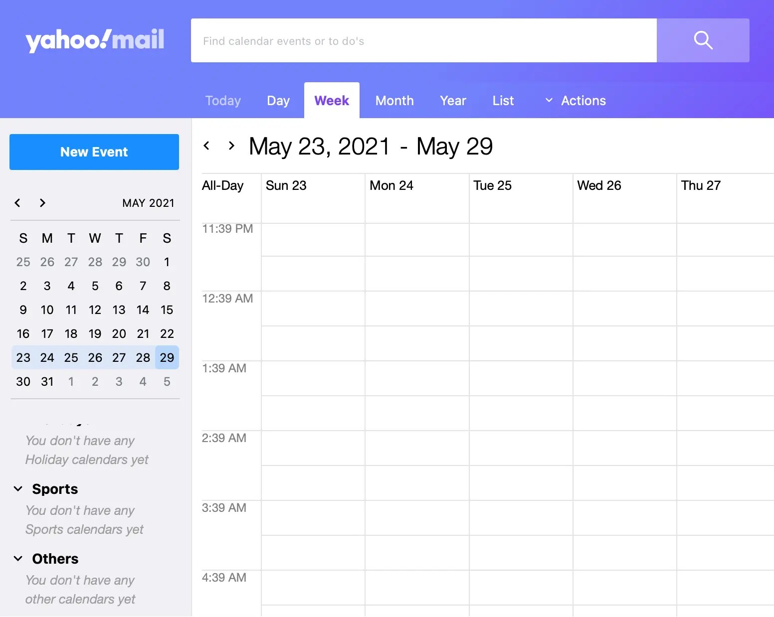Collapse the Sports calendars section
774x617 pixels.
pyautogui.click(x=17, y=489)
